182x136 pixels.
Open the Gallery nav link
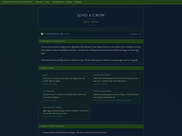click(69, 2)
